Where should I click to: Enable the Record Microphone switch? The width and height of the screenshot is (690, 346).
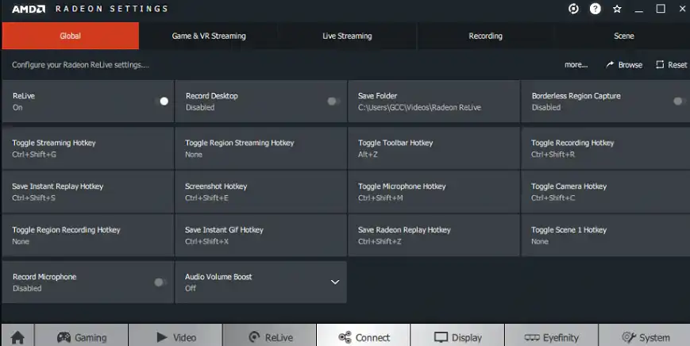tap(160, 283)
